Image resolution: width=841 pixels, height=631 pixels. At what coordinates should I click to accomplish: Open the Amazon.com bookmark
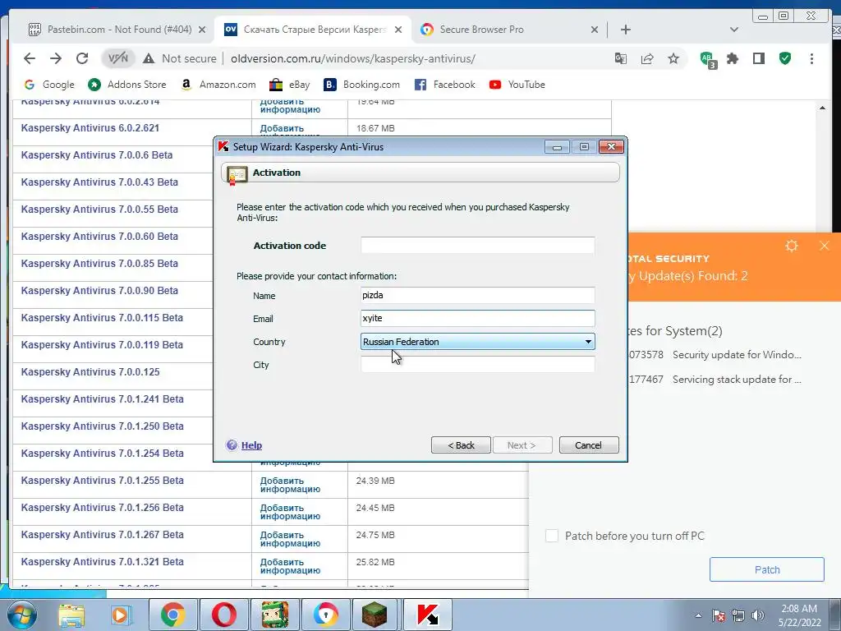point(218,85)
